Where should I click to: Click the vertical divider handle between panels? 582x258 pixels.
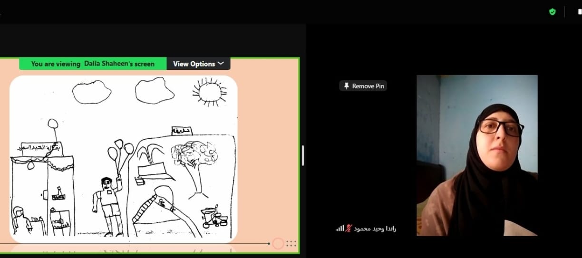click(303, 155)
